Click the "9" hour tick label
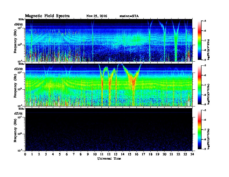This screenshot has height=177, width=229. coord(88,154)
